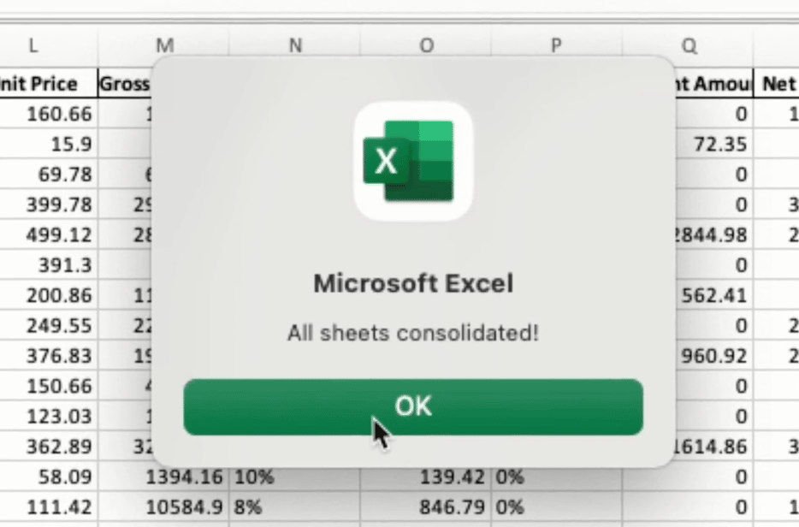Image resolution: width=799 pixels, height=527 pixels.
Task: Click the "Microsoft Excel" dialog title
Action: (x=413, y=283)
